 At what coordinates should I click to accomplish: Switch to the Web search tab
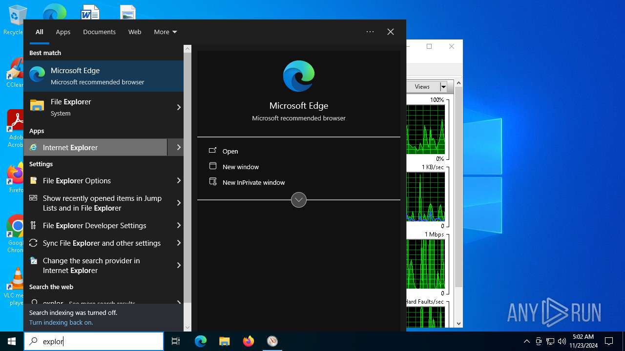135,32
